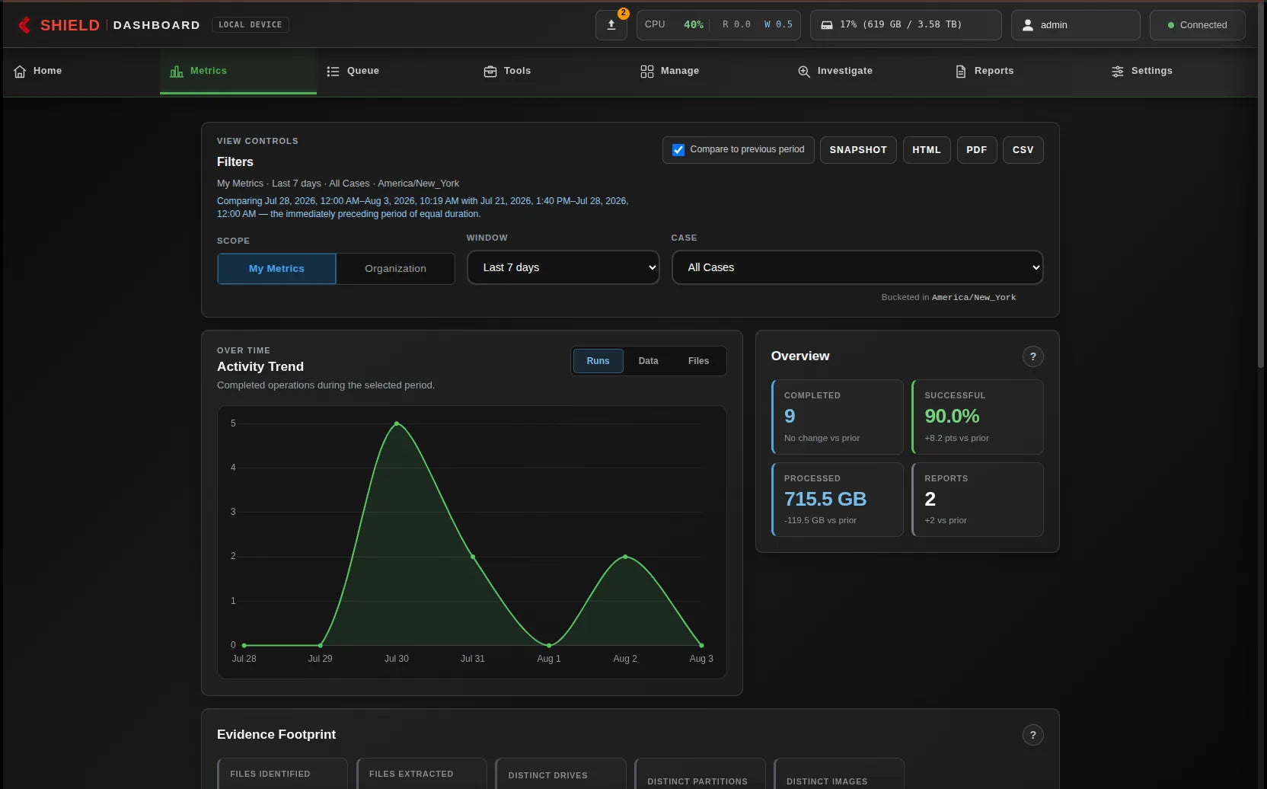The height and width of the screenshot is (789, 1267).
Task: Click the Aug 1 chart data point
Action: click(549, 645)
